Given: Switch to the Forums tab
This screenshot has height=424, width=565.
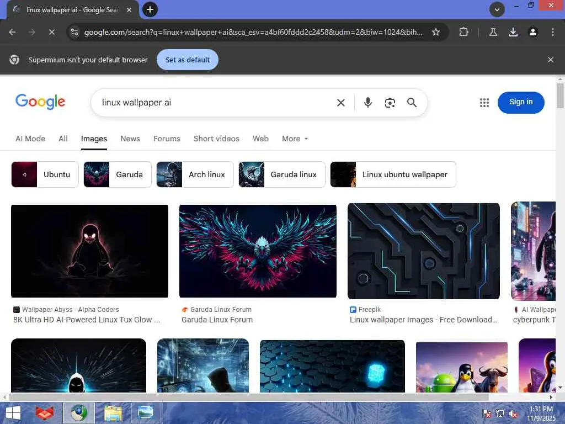Looking at the screenshot, I should coord(167,139).
